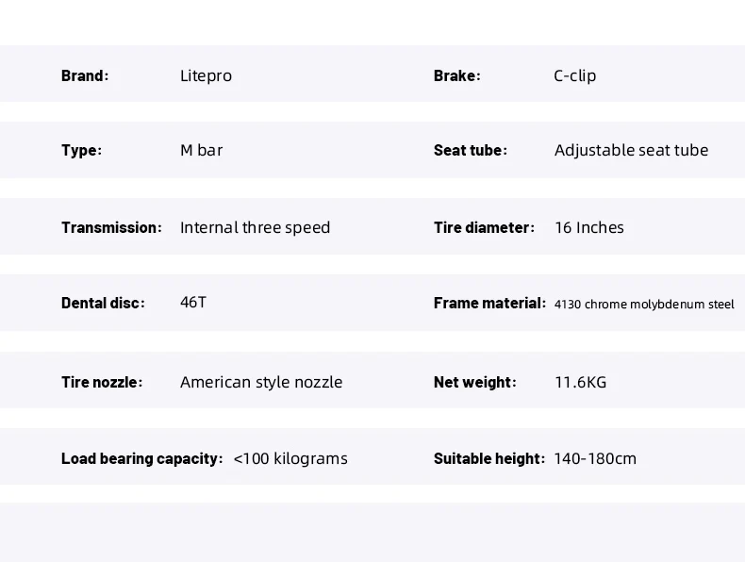Select the M bar value
Screen dimensions: 745x562
coord(201,150)
